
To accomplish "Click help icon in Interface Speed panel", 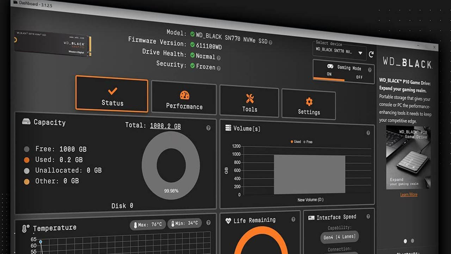I will (368, 217).
